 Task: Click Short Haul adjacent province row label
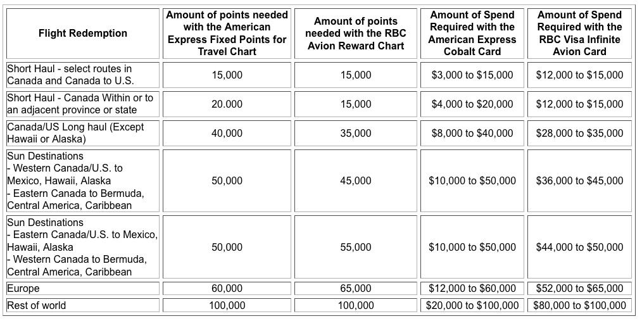click(x=83, y=104)
